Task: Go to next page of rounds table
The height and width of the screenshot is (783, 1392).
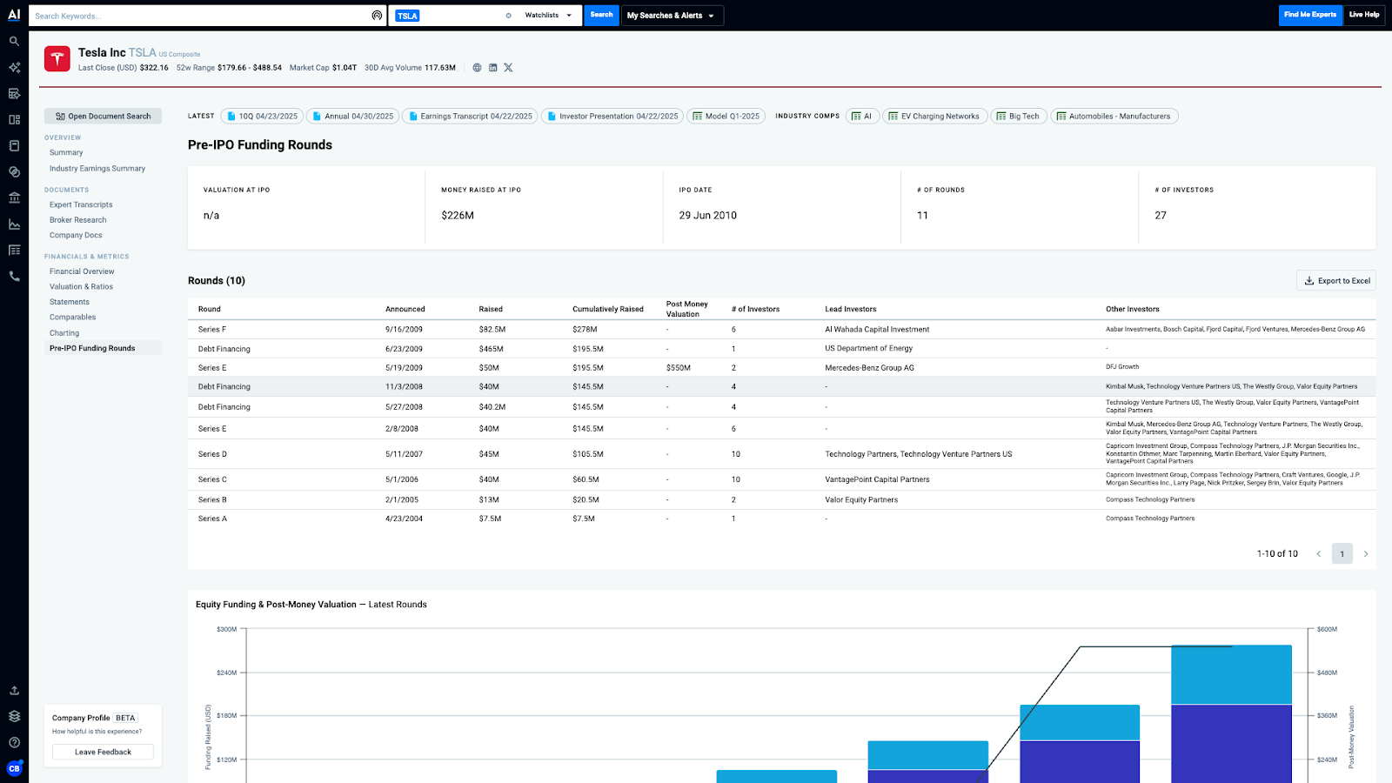Action: pyautogui.click(x=1366, y=554)
